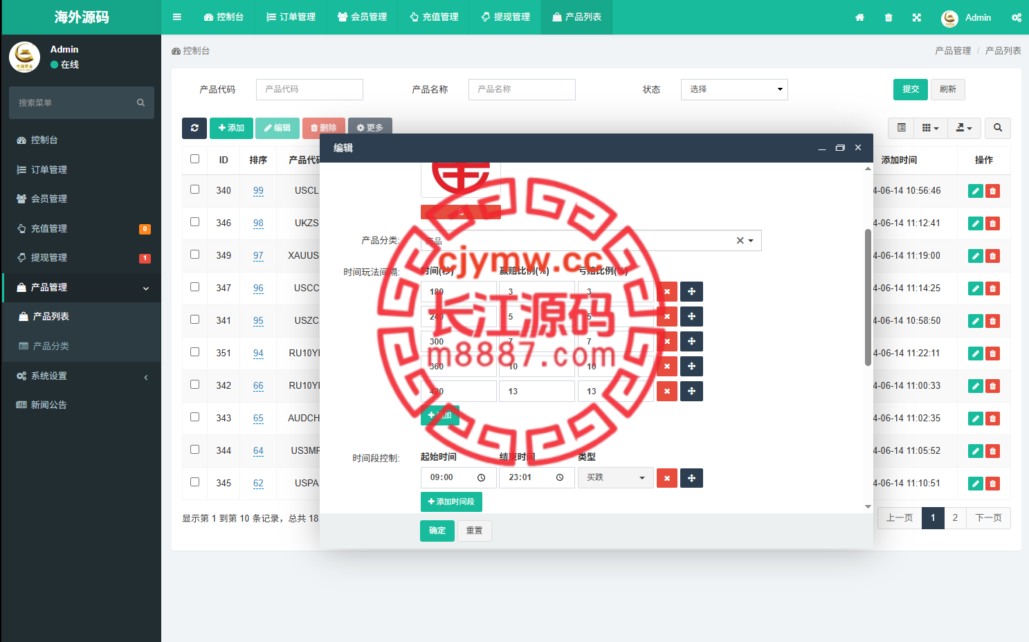This screenshot has width=1029, height=642.
Task: Click edit pencil icon for row 340
Action: [x=976, y=191]
